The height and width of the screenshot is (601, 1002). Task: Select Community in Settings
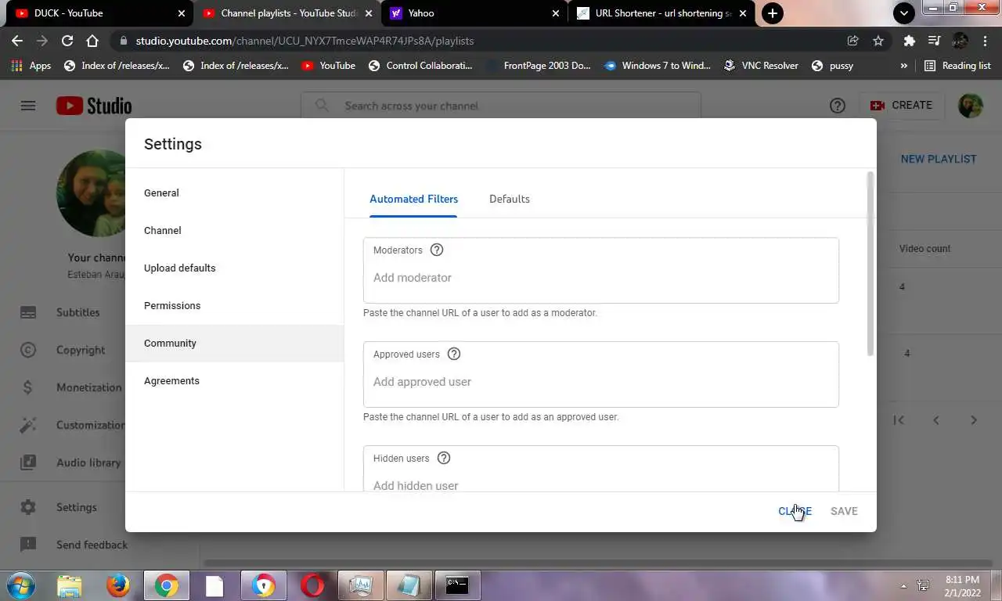click(x=235, y=343)
